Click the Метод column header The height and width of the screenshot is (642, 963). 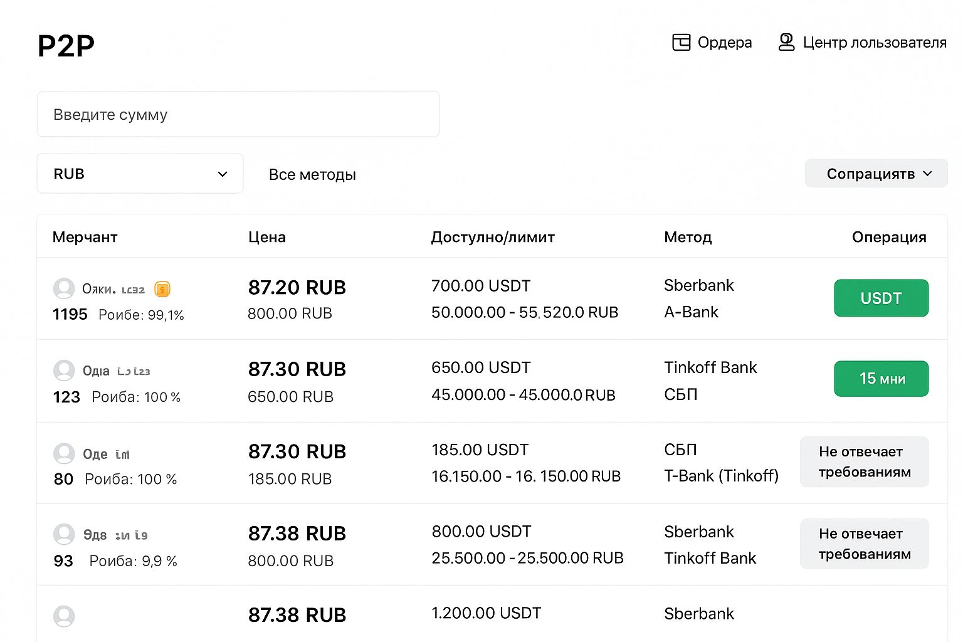click(x=688, y=237)
